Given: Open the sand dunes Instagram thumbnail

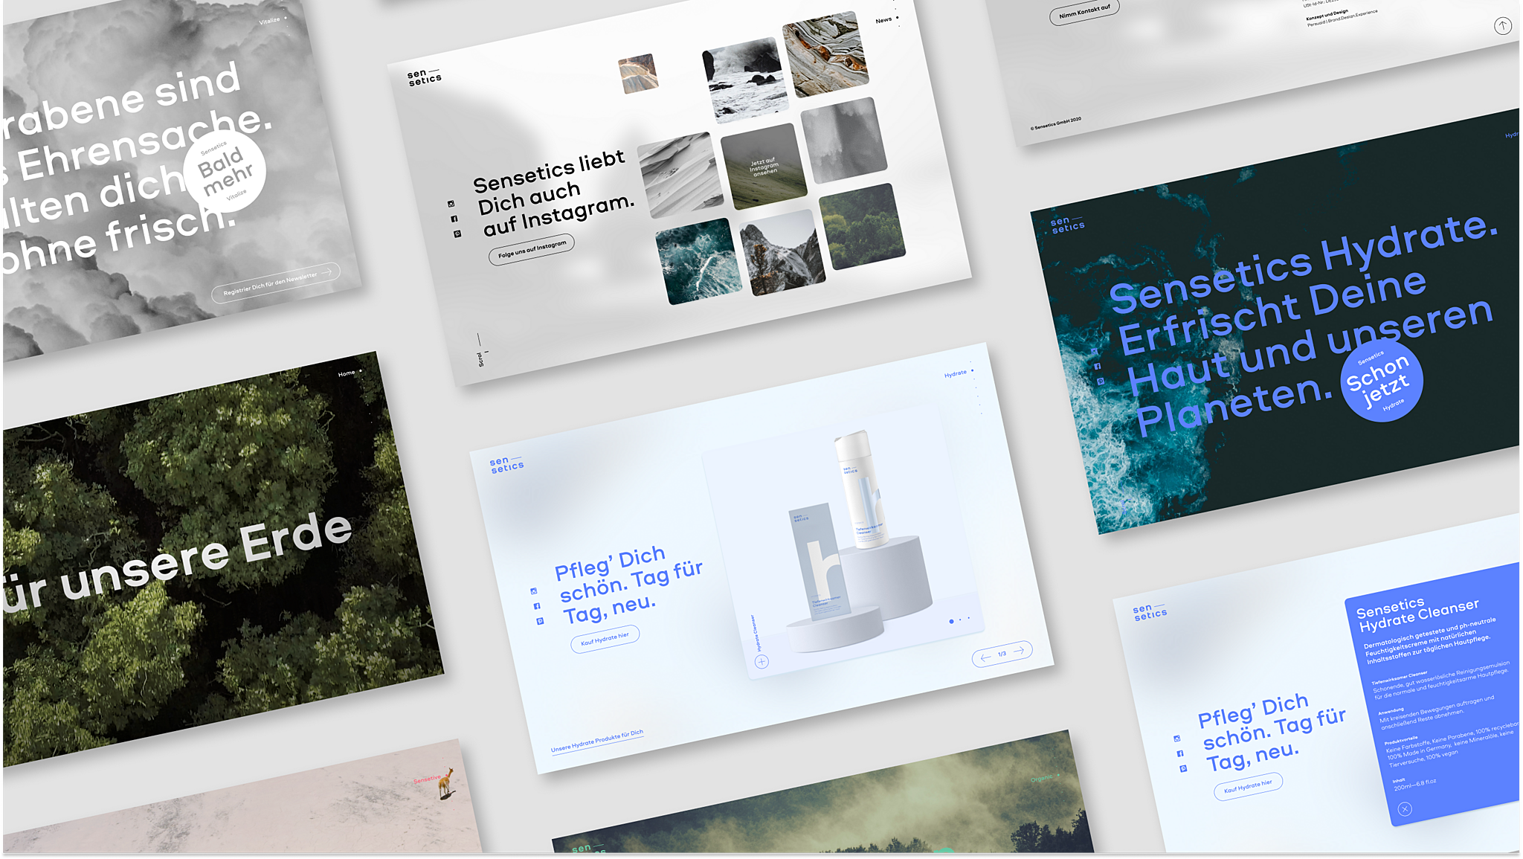Looking at the screenshot, I should 680,176.
